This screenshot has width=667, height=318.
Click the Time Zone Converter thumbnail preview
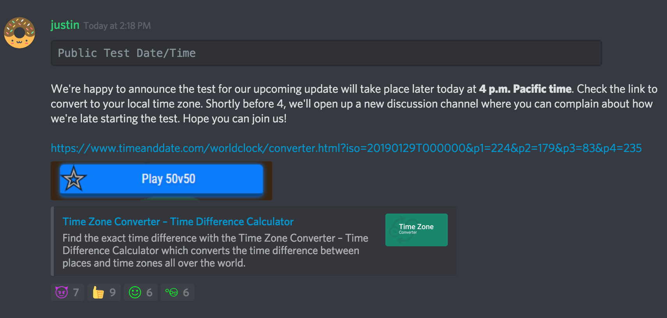pyautogui.click(x=416, y=230)
